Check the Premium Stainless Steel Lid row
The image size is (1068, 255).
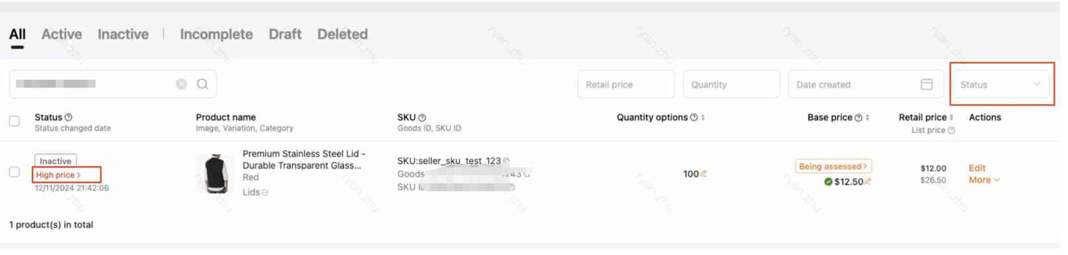coord(14,172)
